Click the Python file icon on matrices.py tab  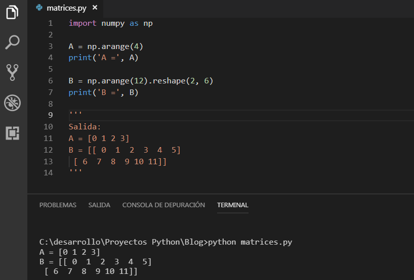39,8
